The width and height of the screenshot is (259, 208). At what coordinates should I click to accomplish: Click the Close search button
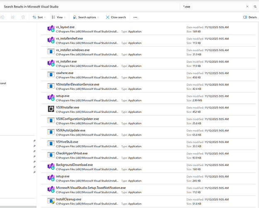point(115,17)
